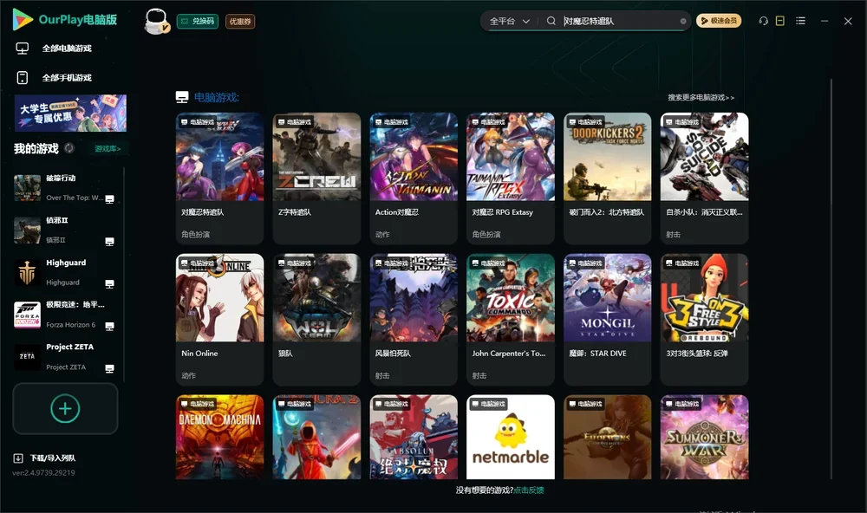The image size is (867, 513).
Task: Open the user avatar profile
Action: [156, 21]
